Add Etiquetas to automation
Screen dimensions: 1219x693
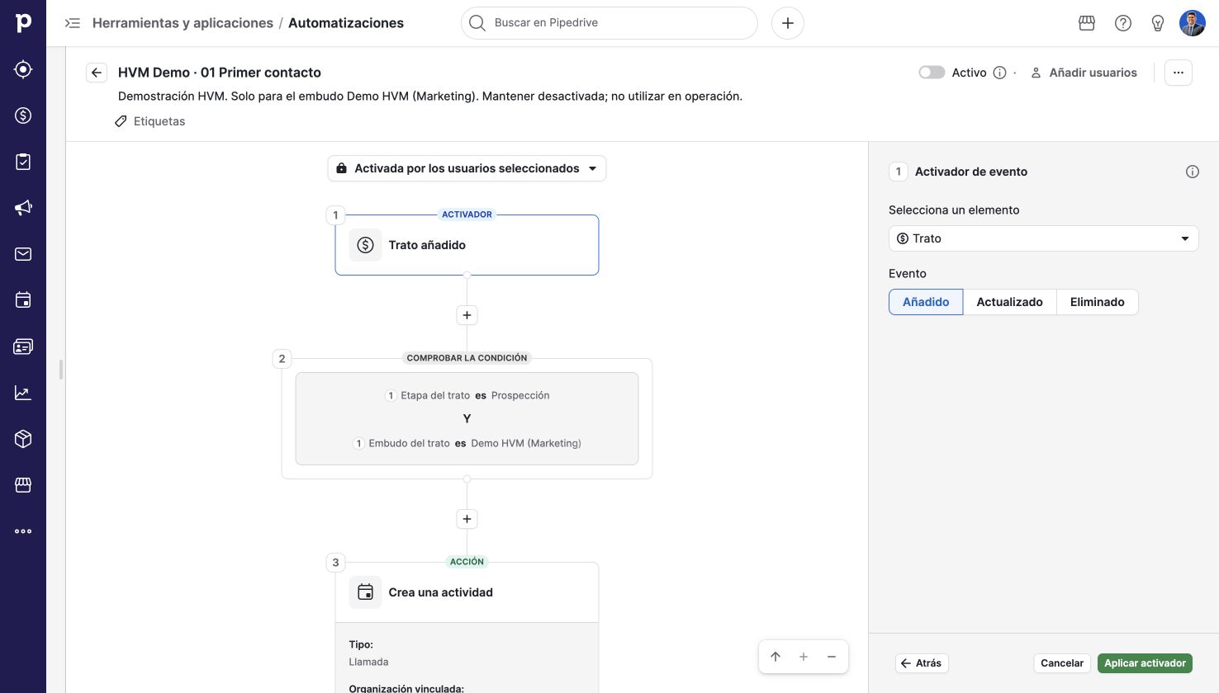coord(150,121)
